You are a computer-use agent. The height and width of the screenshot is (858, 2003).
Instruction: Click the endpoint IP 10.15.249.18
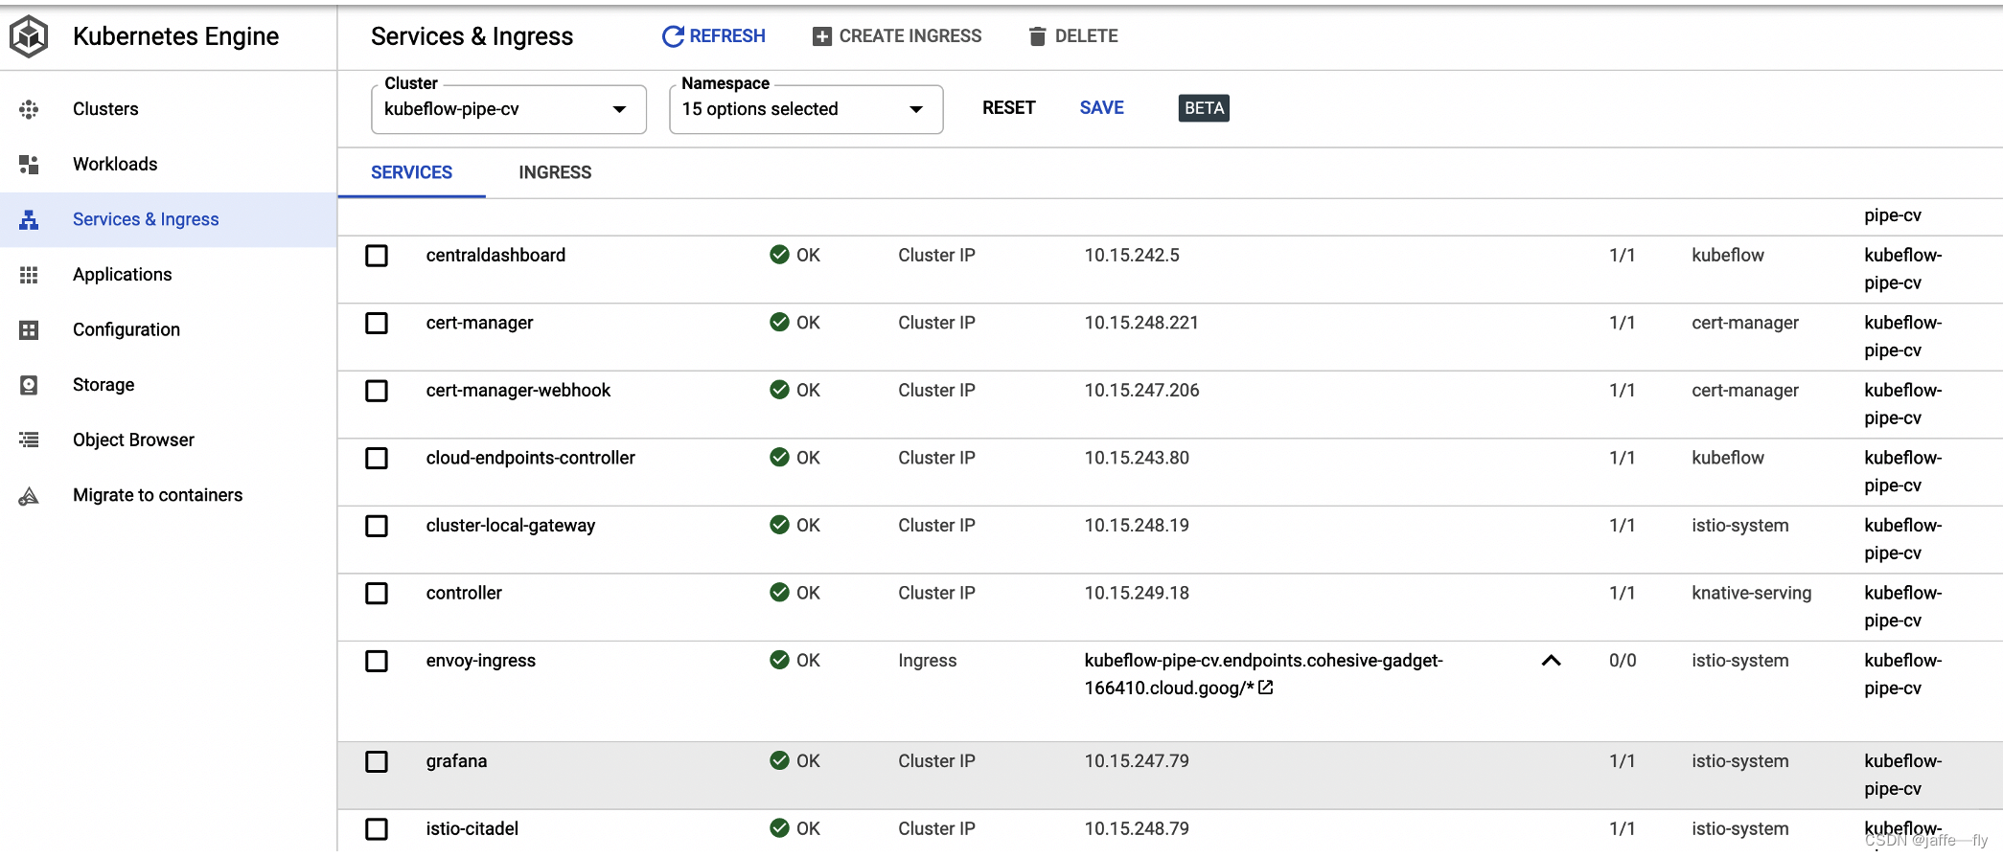1137,593
